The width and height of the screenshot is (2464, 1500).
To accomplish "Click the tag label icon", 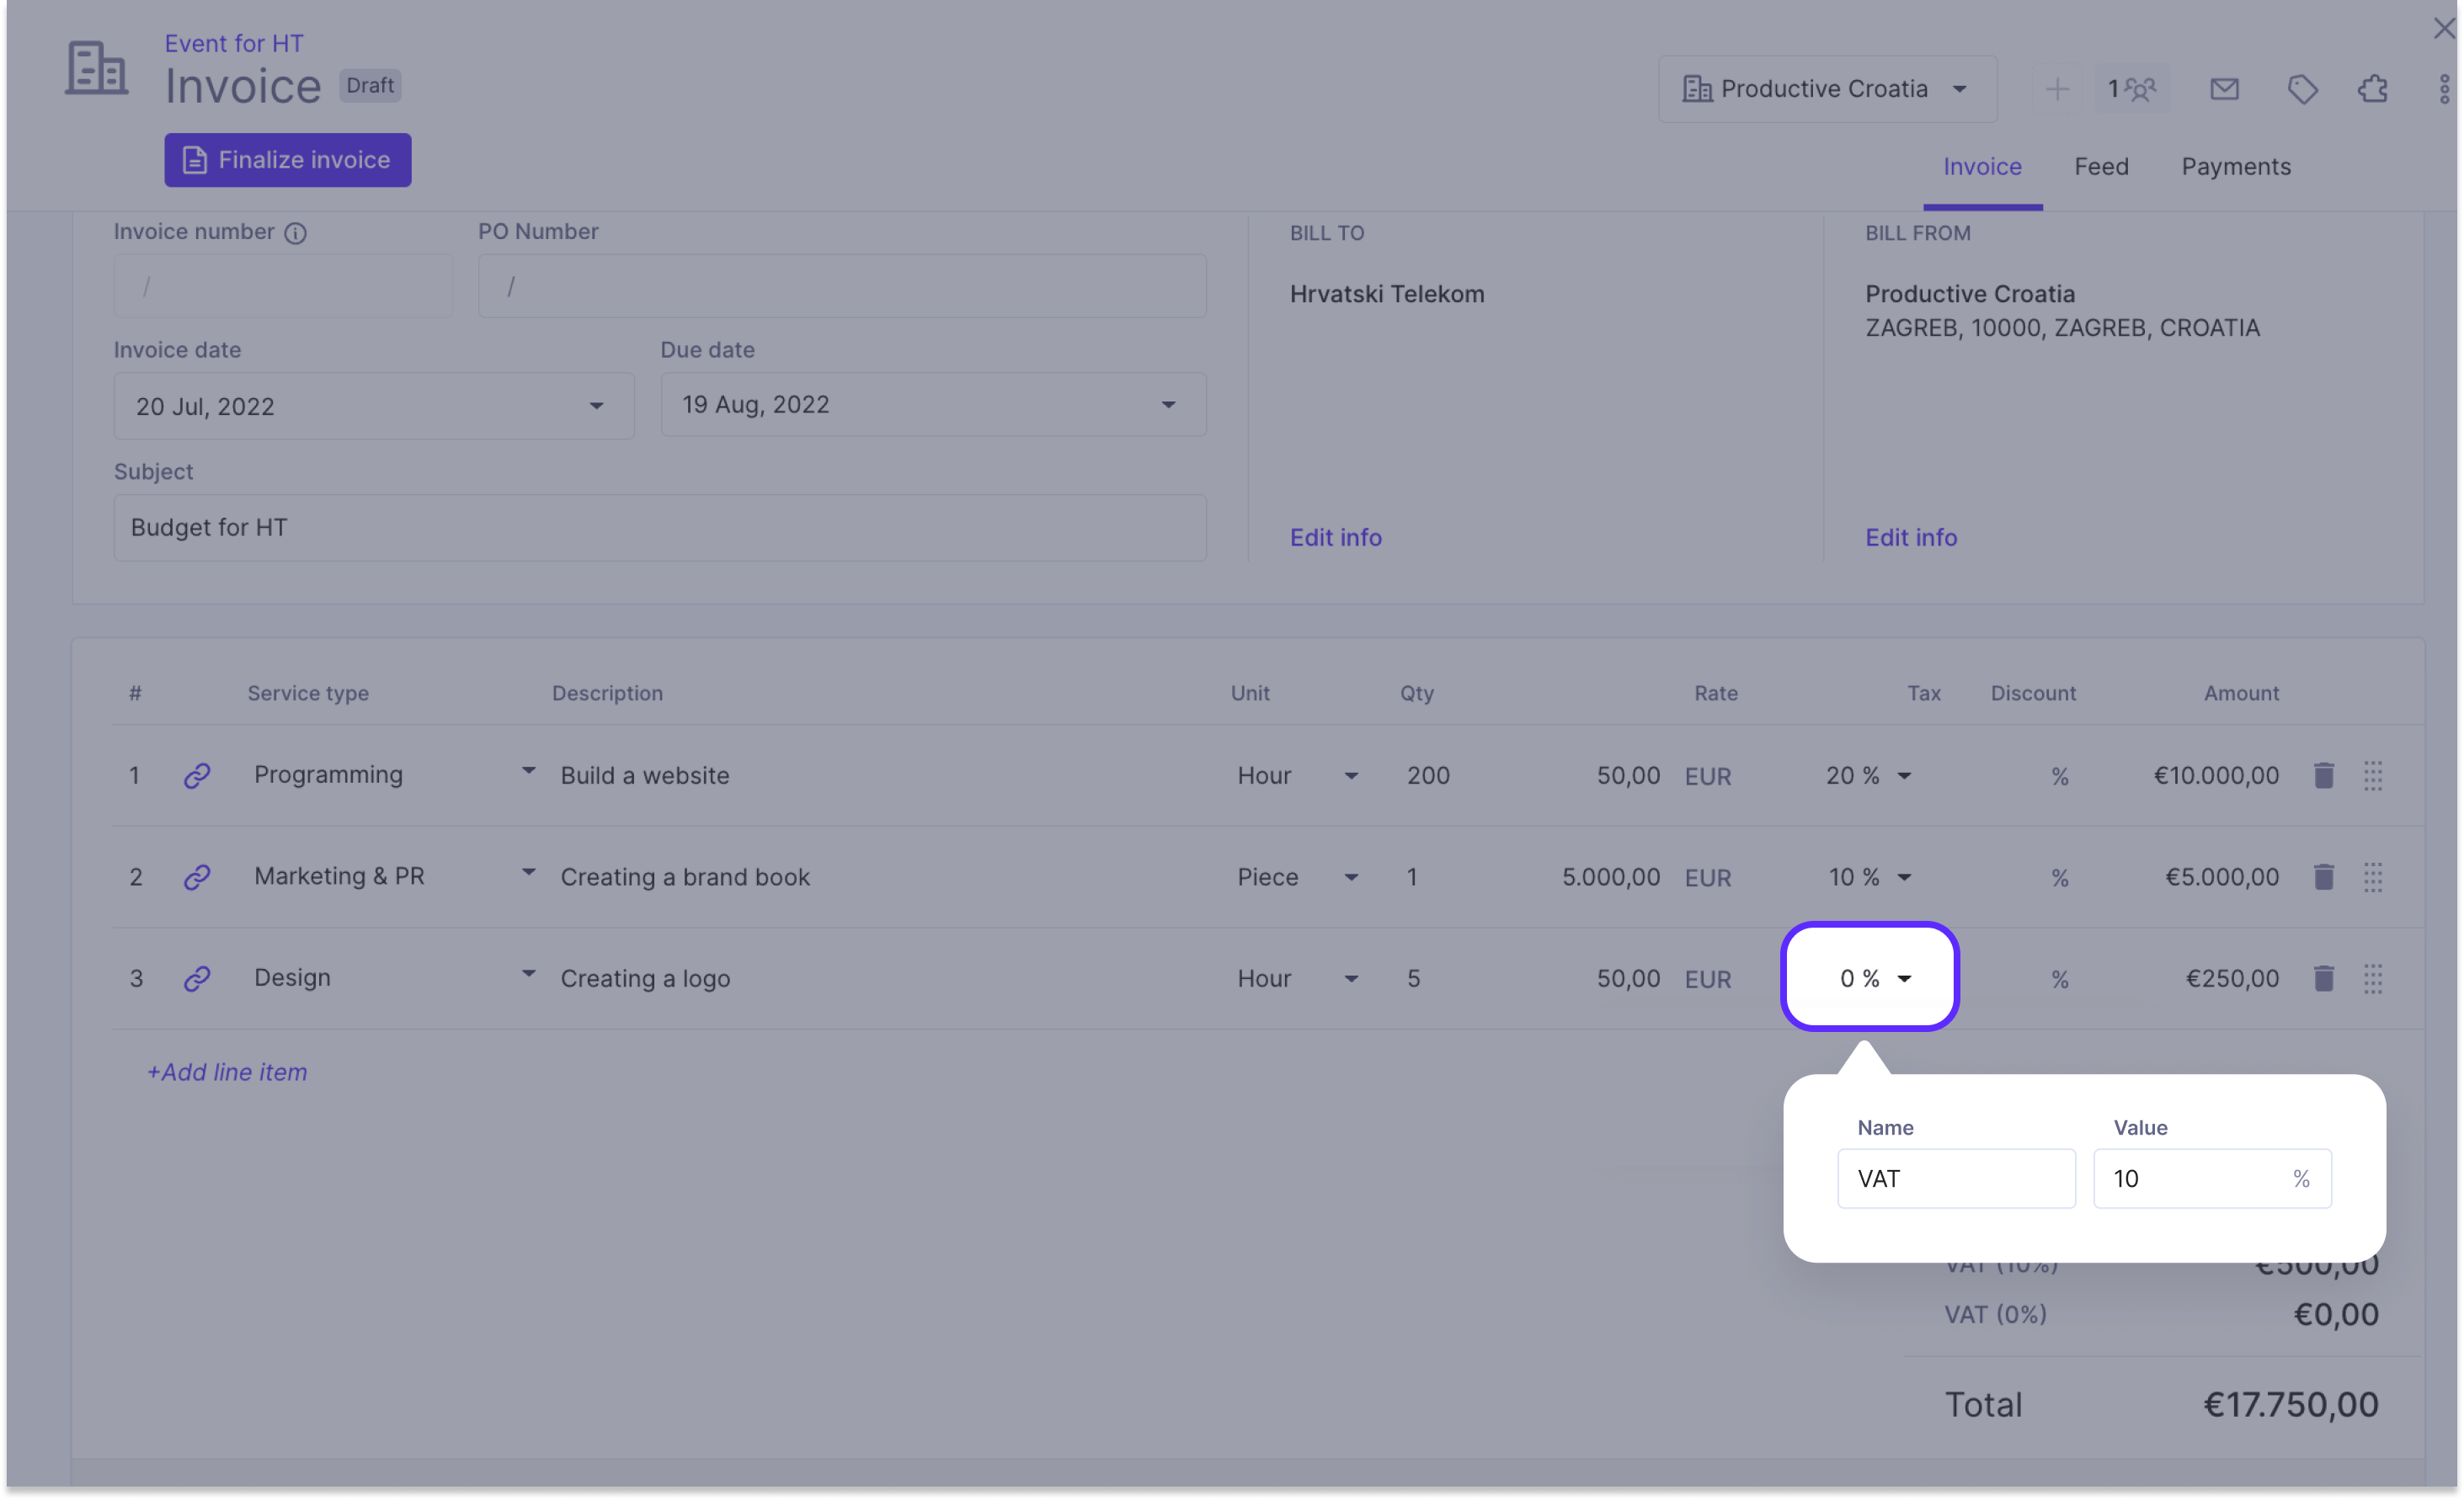I will [x=2302, y=89].
